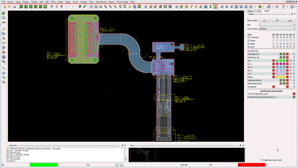Expand the Undo history dropdown arrow
Viewport: 298px width, 168px height.
tap(70, 7)
